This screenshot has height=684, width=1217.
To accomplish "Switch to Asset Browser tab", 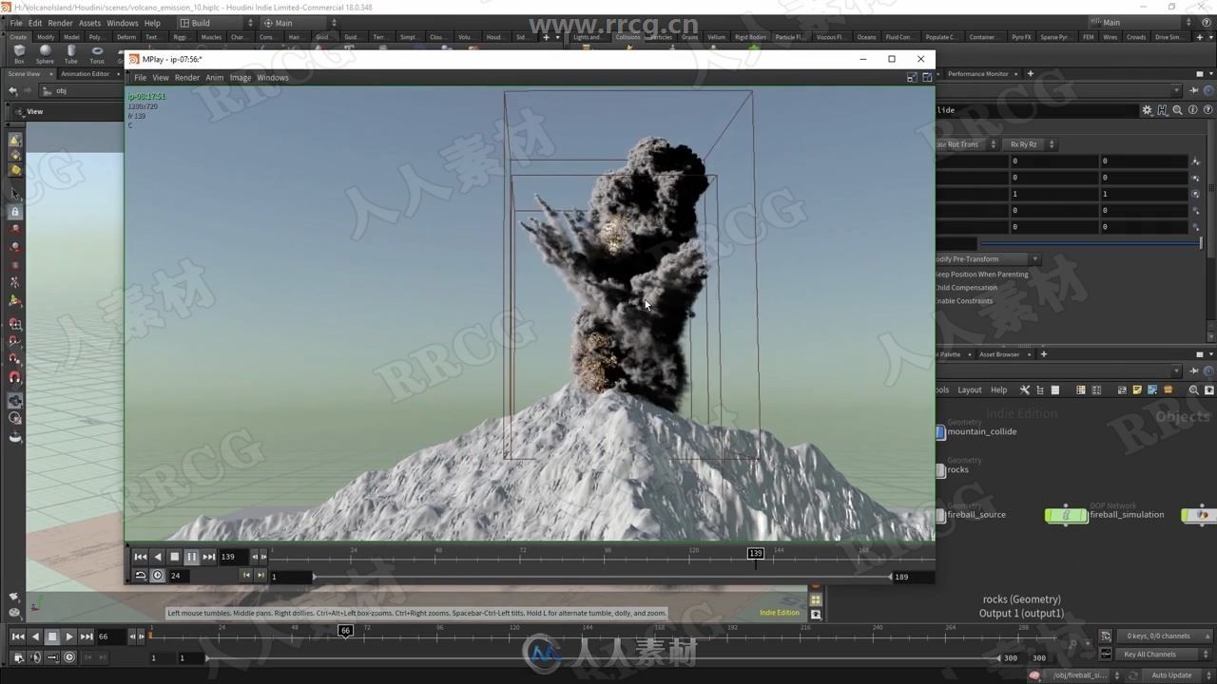I will tap(998, 354).
